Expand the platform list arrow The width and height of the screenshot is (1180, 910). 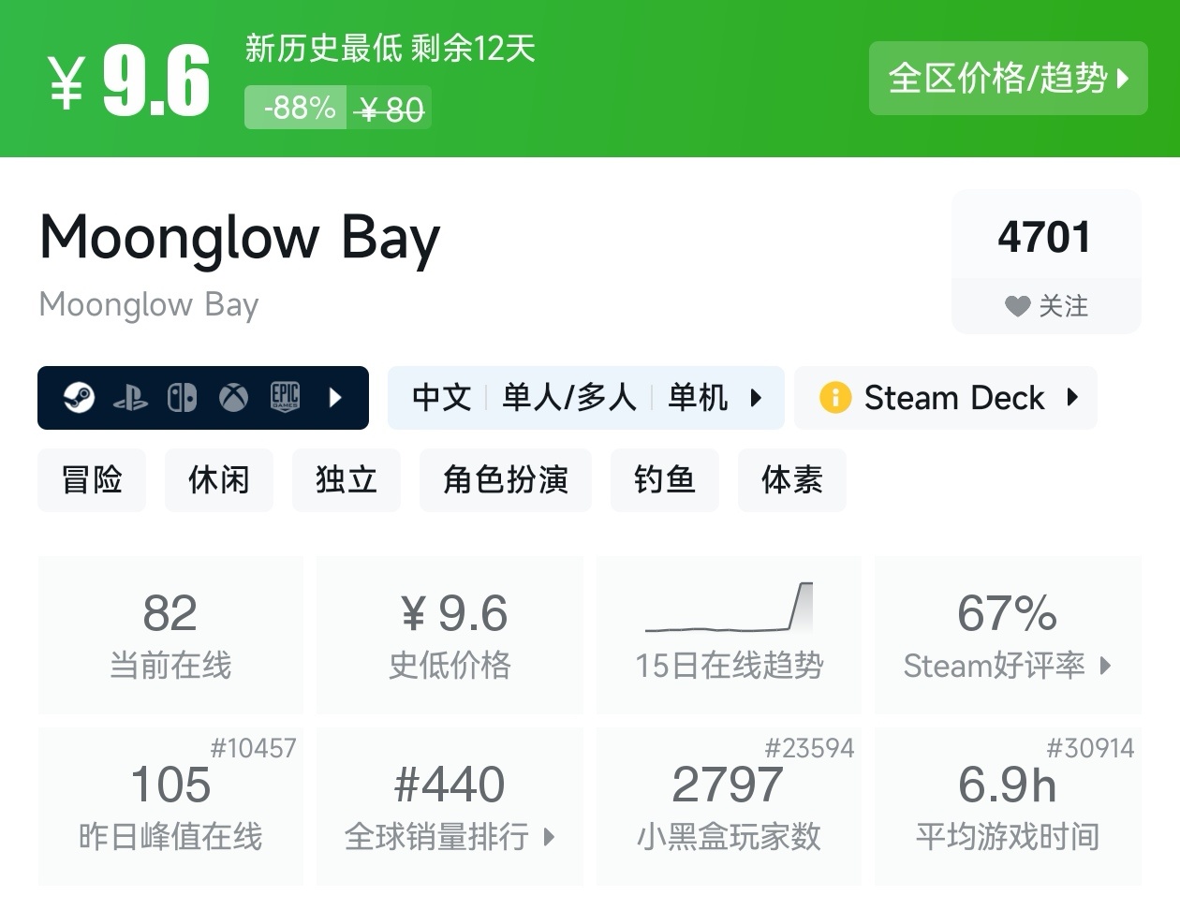335,398
